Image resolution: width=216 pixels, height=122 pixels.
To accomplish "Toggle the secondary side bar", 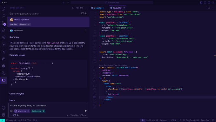I will tap(209, 3).
